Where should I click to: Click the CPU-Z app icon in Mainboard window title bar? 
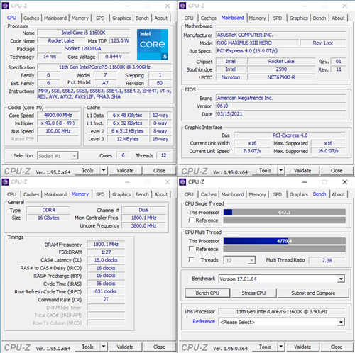click(x=182, y=6)
